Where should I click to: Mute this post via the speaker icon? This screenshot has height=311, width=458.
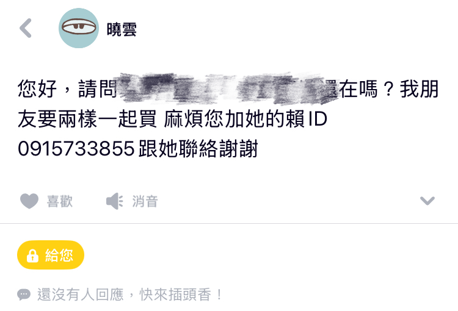tap(115, 201)
